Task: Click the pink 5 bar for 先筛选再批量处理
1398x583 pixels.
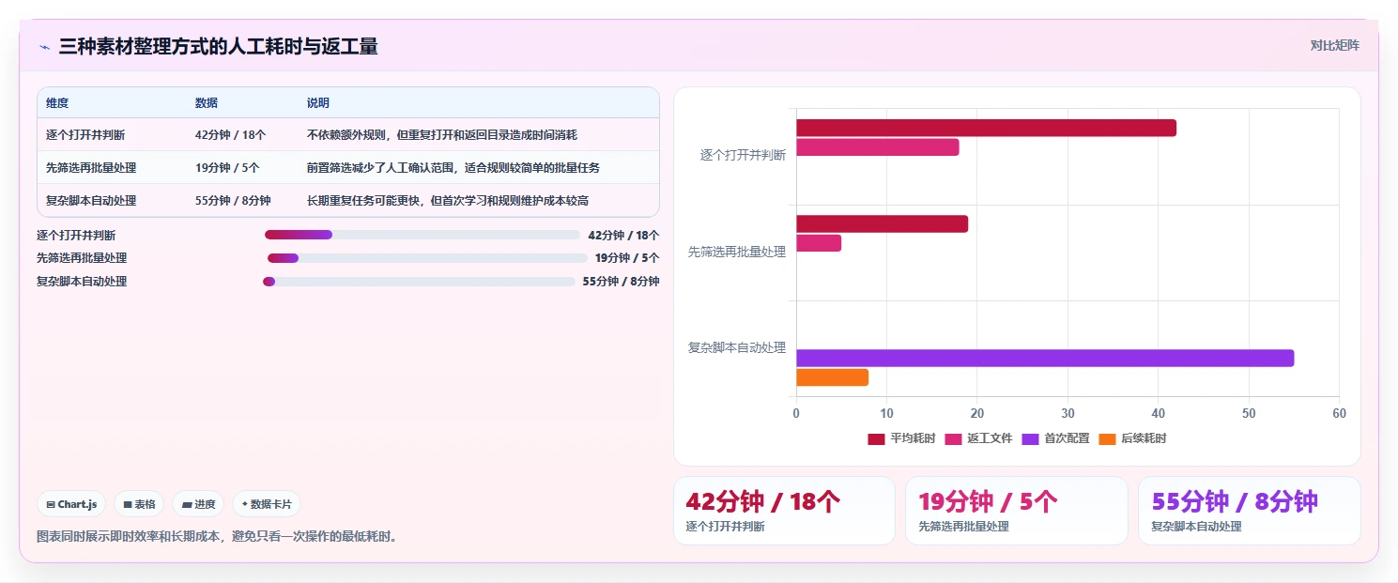Action: 819,243
